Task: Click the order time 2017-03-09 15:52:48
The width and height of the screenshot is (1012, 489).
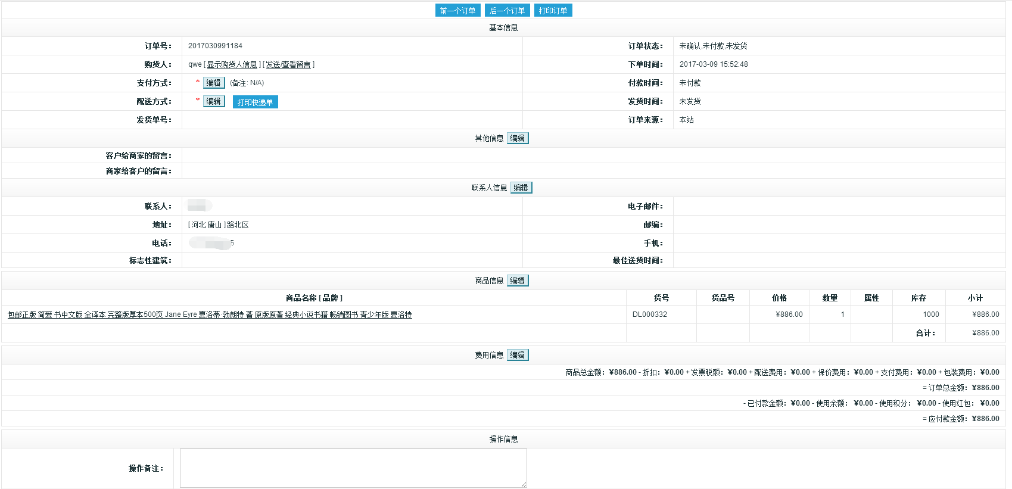Action: (713, 64)
